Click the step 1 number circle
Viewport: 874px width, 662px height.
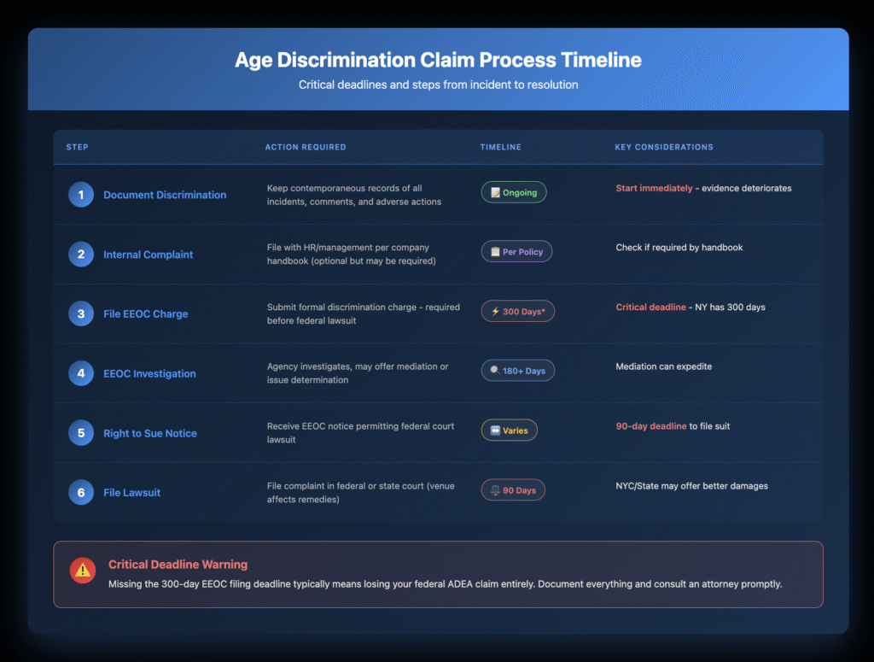(81, 195)
